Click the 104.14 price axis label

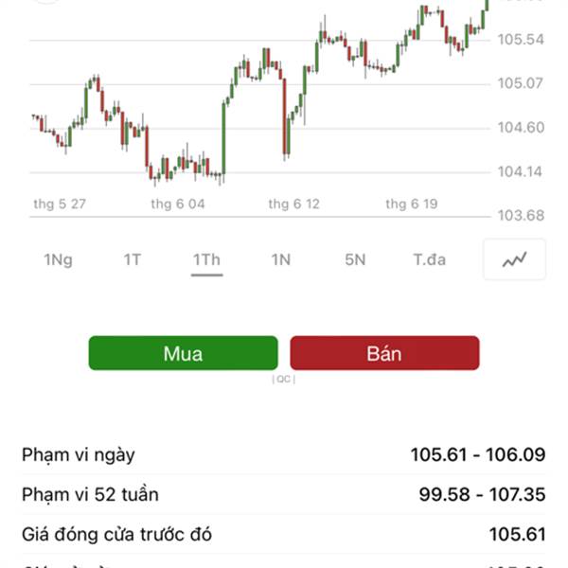(x=520, y=171)
